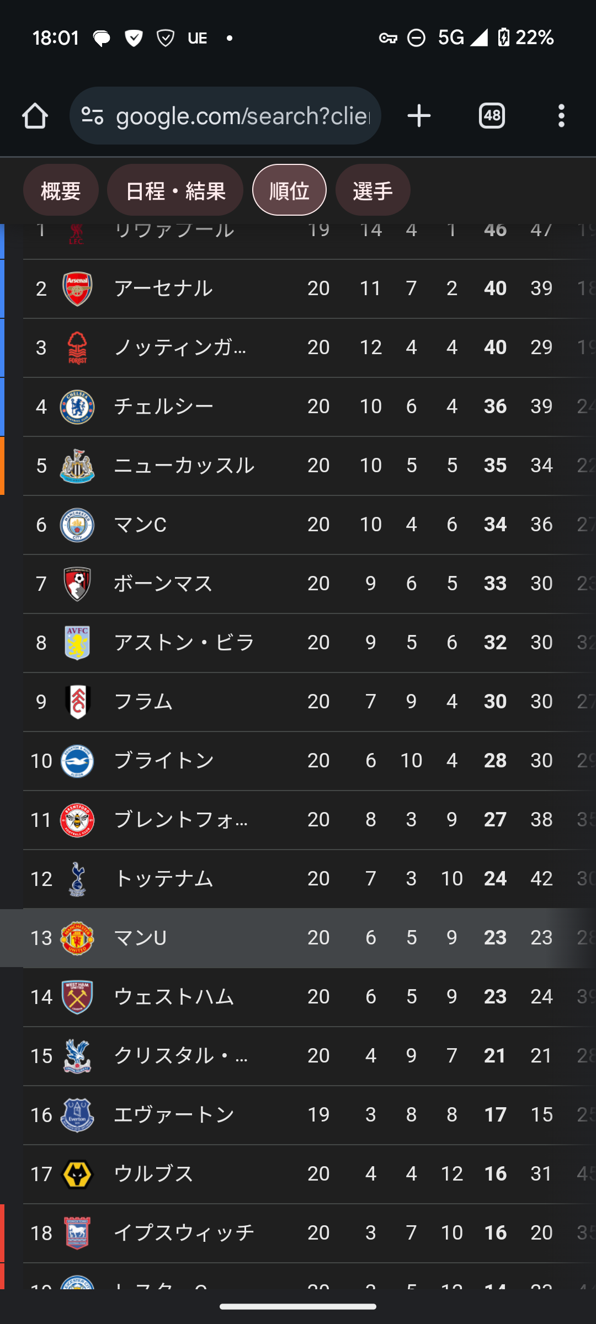
Task: Tap the Manchester City crest
Action: click(77, 525)
